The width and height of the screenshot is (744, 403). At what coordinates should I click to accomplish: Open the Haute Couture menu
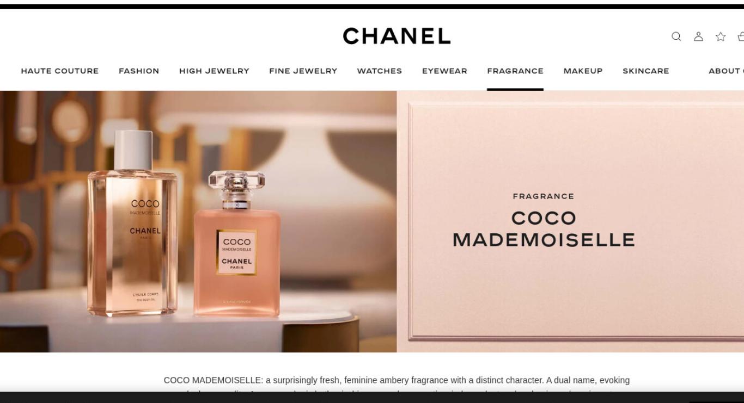(x=60, y=71)
